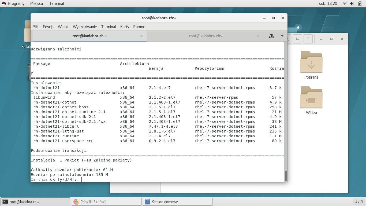Click the 'Package' column header text

(42, 64)
